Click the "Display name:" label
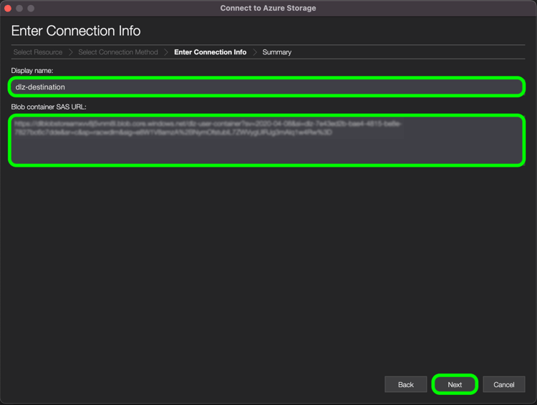Screen dimensions: 537x405 click(32, 71)
